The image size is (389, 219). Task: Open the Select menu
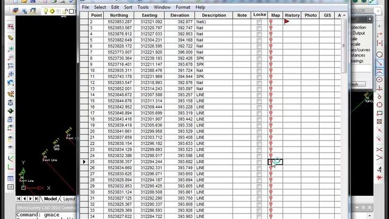click(x=100, y=7)
